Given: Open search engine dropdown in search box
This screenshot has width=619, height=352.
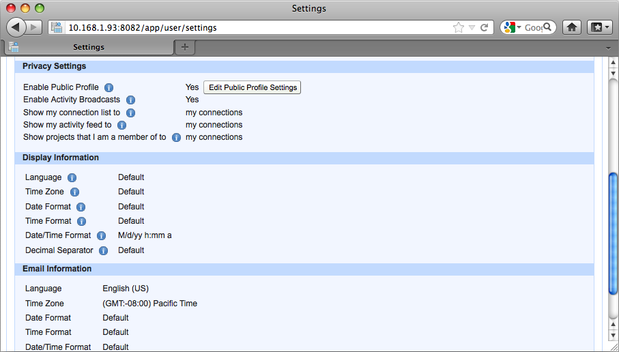Looking at the screenshot, I should pos(513,27).
